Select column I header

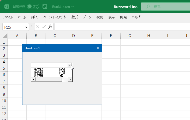(167, 36)
